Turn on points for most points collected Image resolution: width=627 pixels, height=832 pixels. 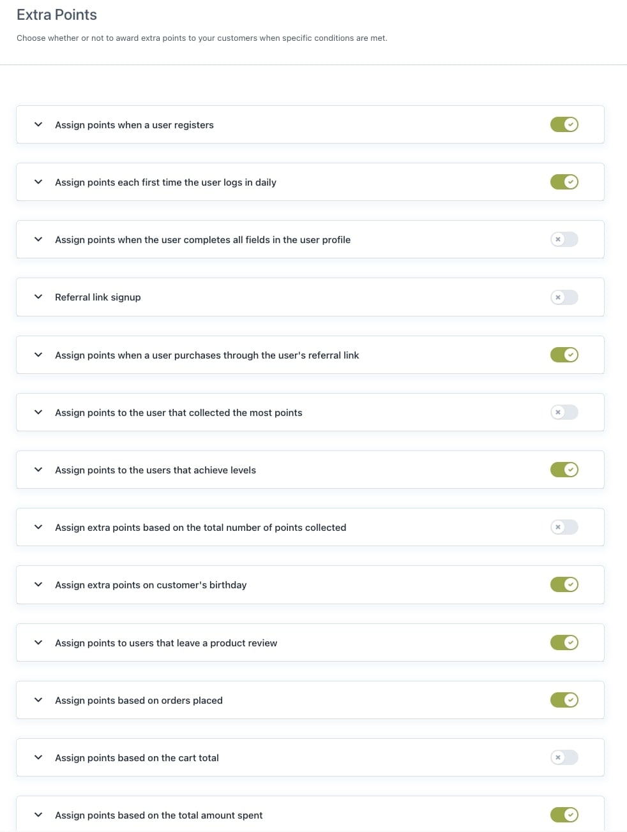coord(564,412)
